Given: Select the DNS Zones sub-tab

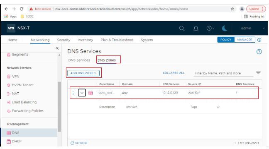Looking at the screenshot, I should click(x=107, y=60).
